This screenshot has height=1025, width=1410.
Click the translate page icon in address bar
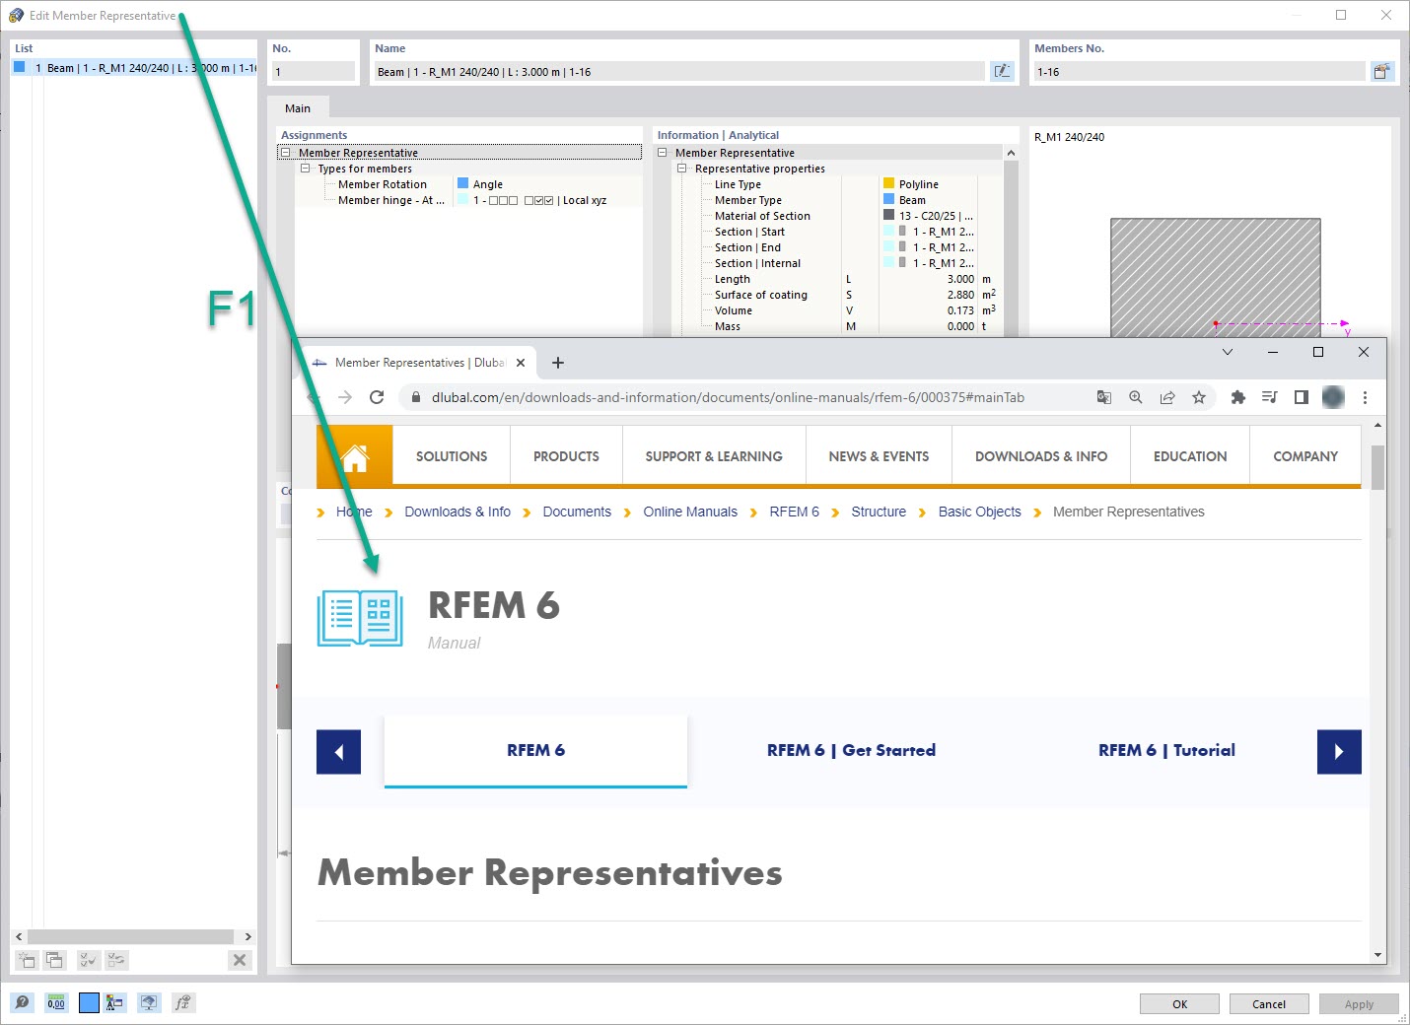pos(1104,397)
